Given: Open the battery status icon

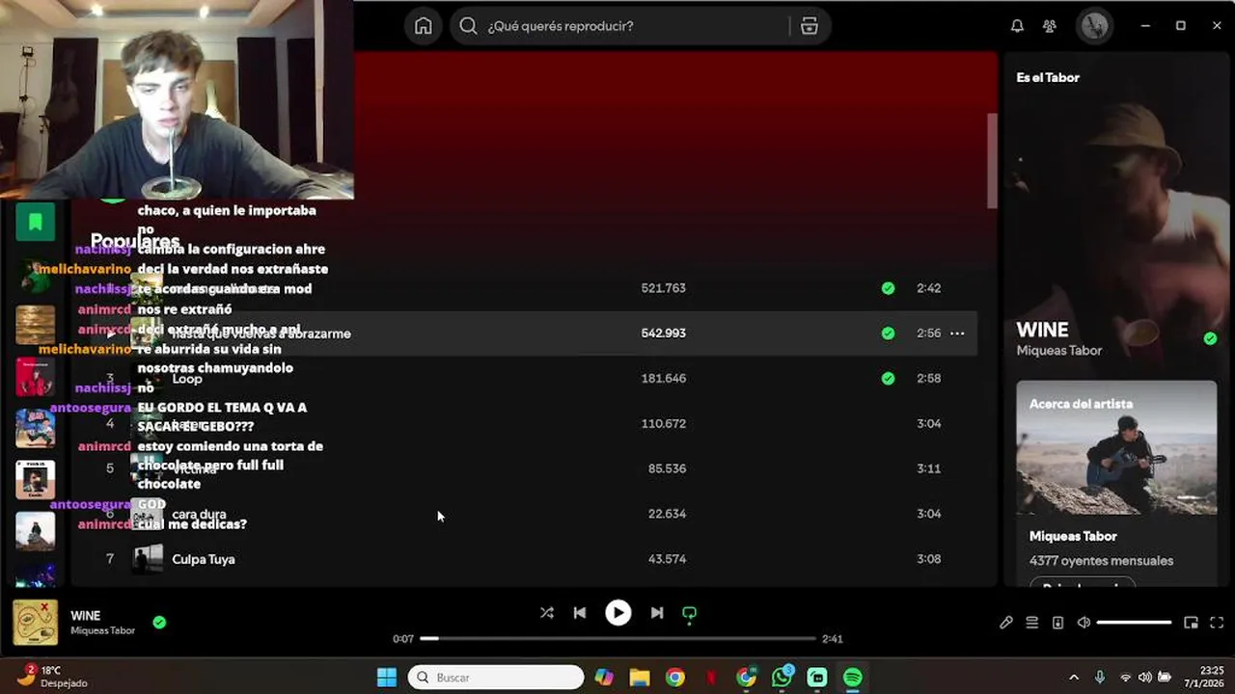Looking at the screenshot, I should [1165, 678].
